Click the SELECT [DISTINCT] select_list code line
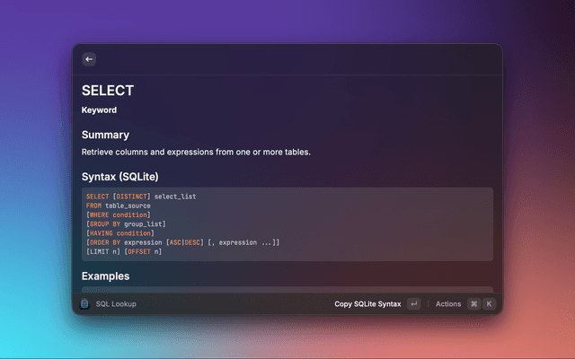 click(x=141, y=196)
